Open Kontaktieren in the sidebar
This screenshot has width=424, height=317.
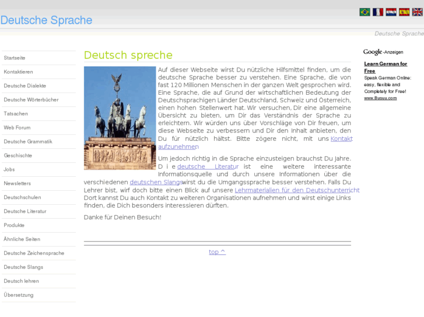(38, 72)
